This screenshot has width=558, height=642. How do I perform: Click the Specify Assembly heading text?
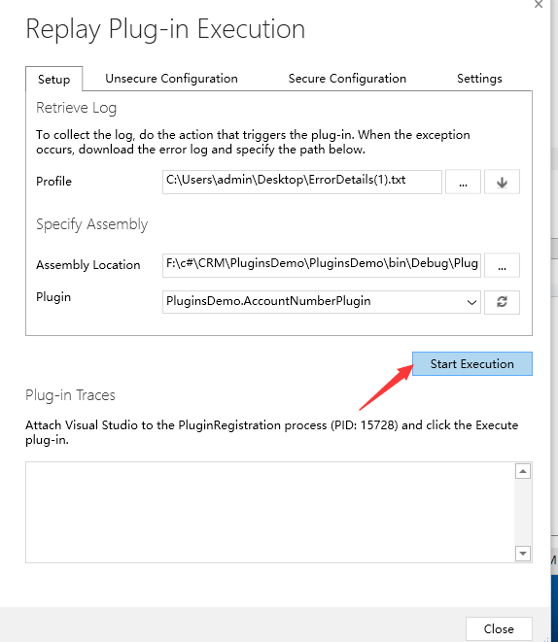(x=91, y=224)
